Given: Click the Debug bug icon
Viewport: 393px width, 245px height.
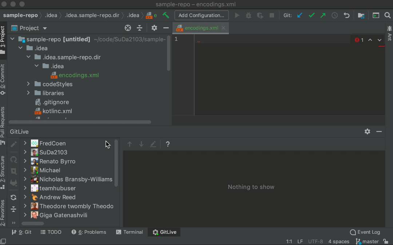Looking at the screenshot, I should point(249,15).
